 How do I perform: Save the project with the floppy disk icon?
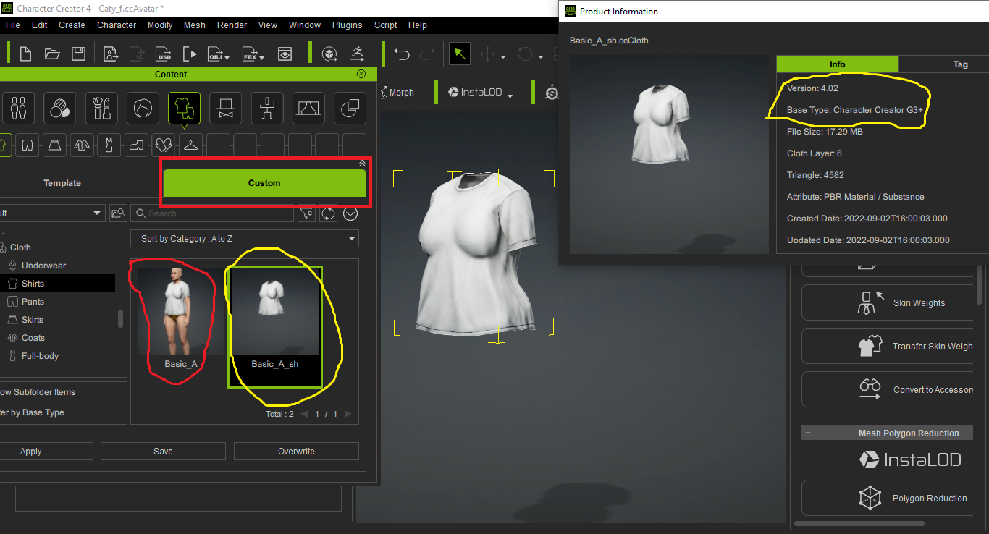pyautogui.click(x=78, y=54)
